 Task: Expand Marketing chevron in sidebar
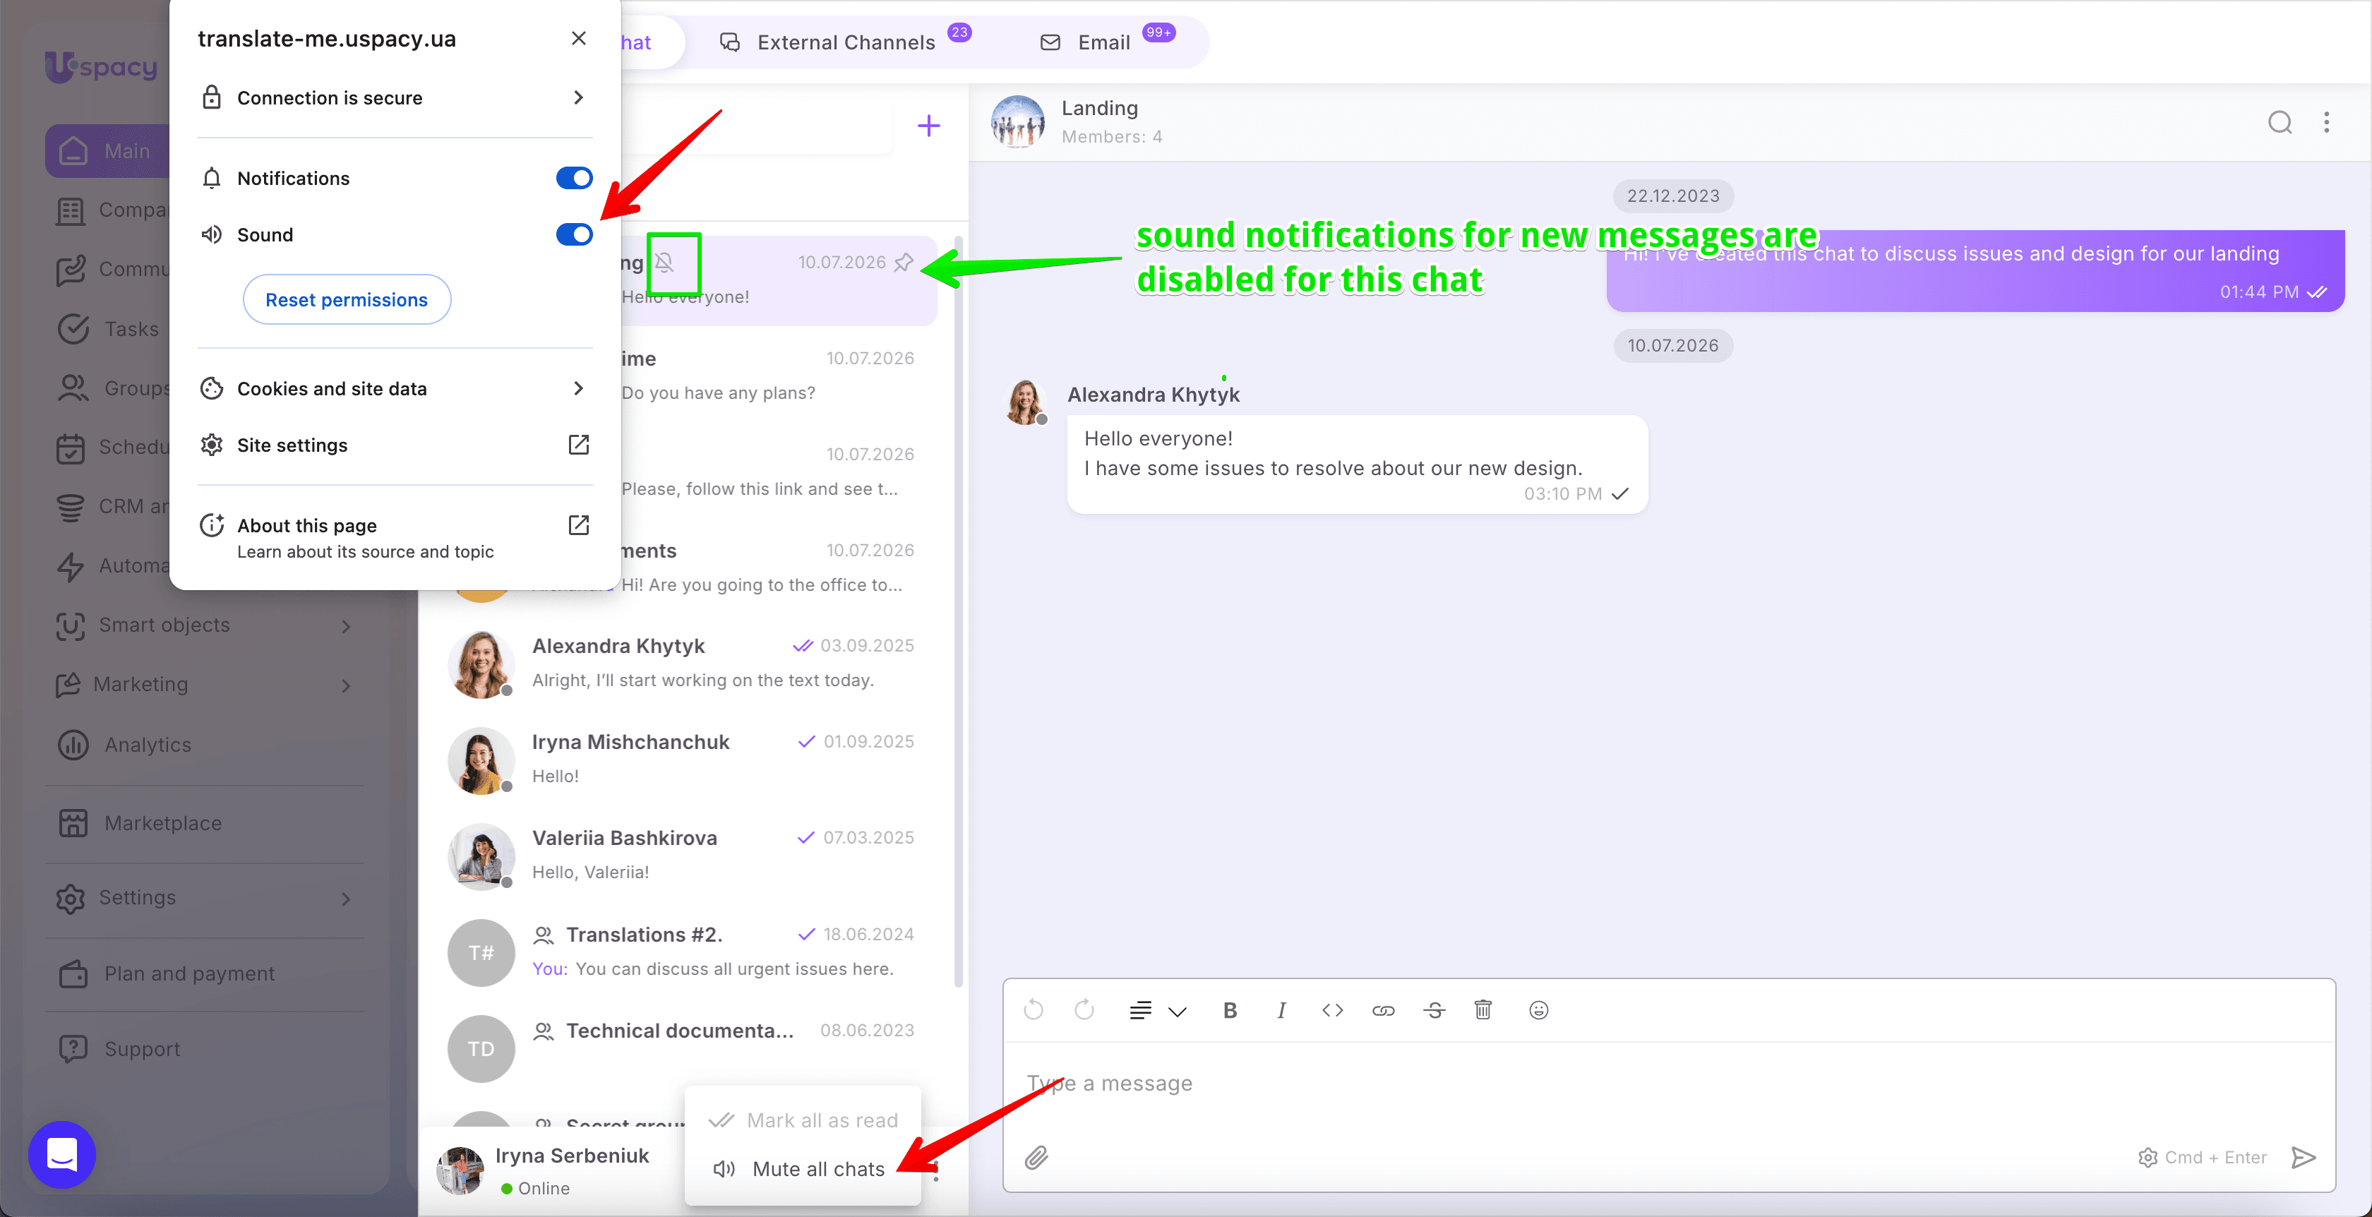tap(346, 685)
